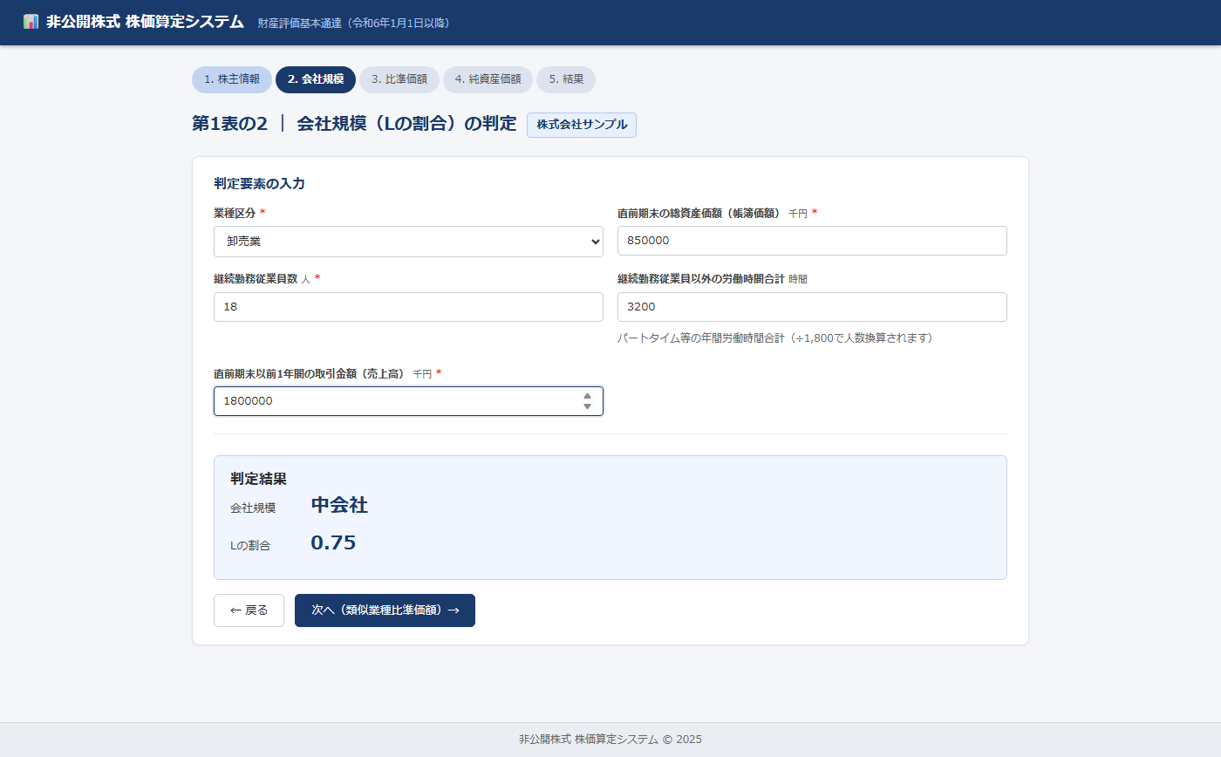
Task: Click the 判定要素の入力 section heading
Action: tap(259, 184)
